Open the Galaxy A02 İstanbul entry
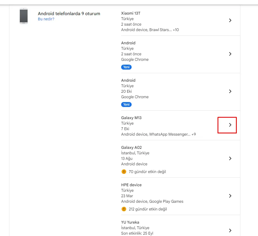 181,159
